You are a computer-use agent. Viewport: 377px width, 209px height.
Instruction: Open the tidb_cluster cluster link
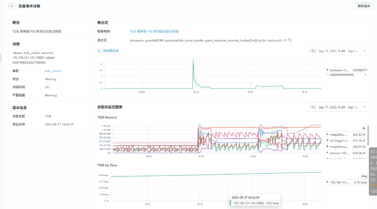pyautogui.click(x=53, y=71)
